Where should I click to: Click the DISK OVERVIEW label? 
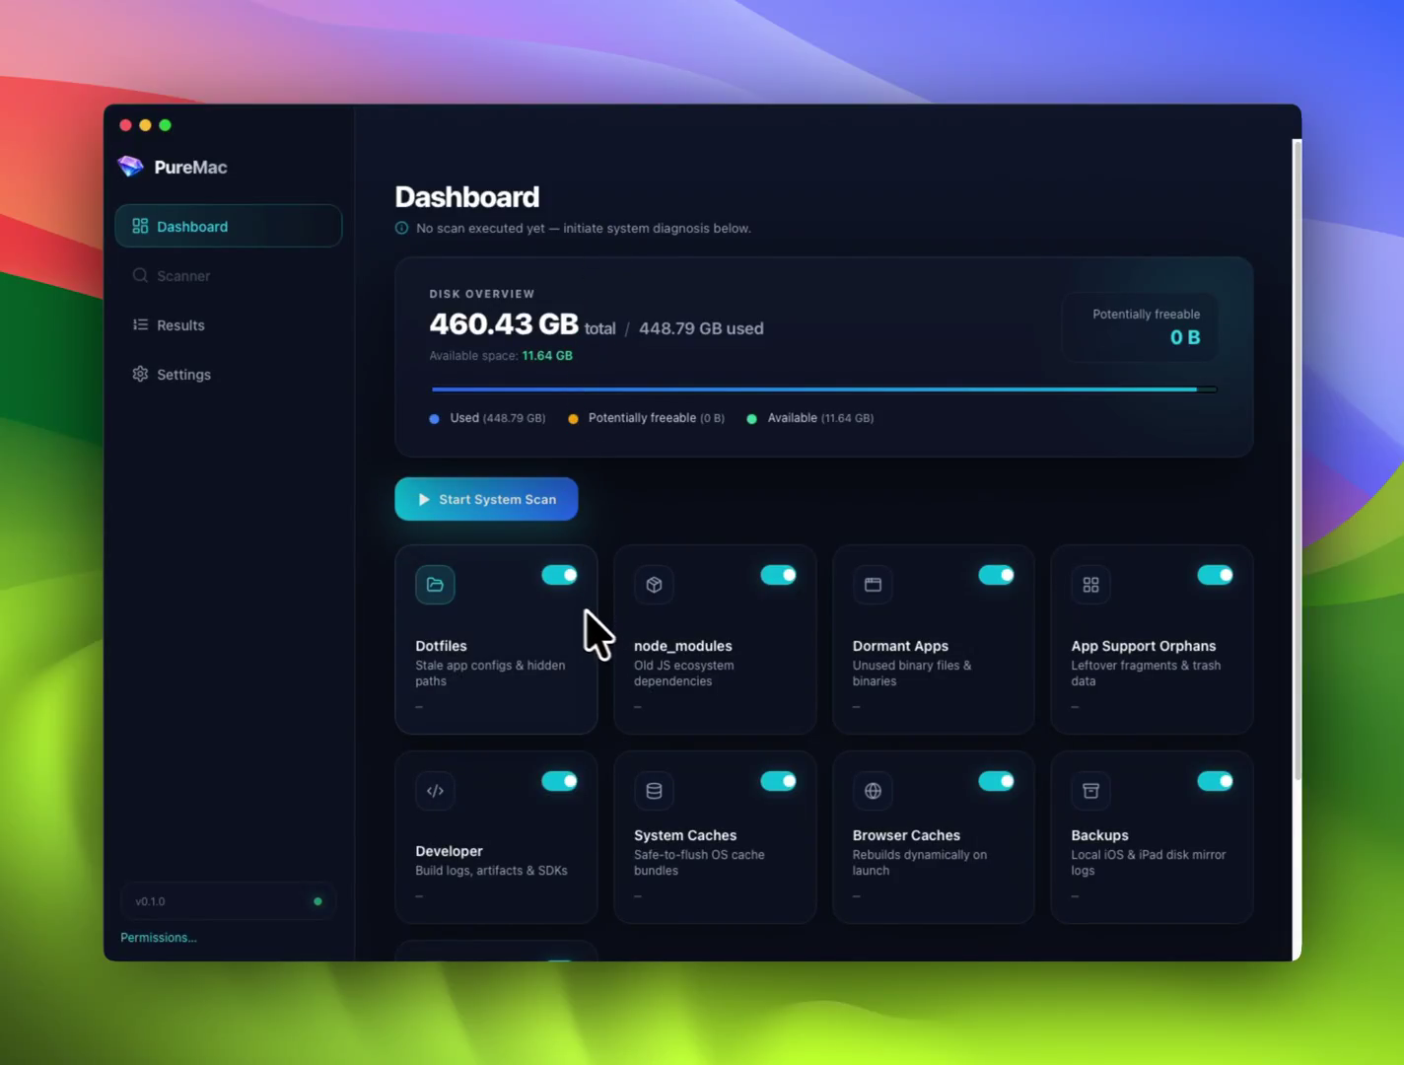pos(482,294)
